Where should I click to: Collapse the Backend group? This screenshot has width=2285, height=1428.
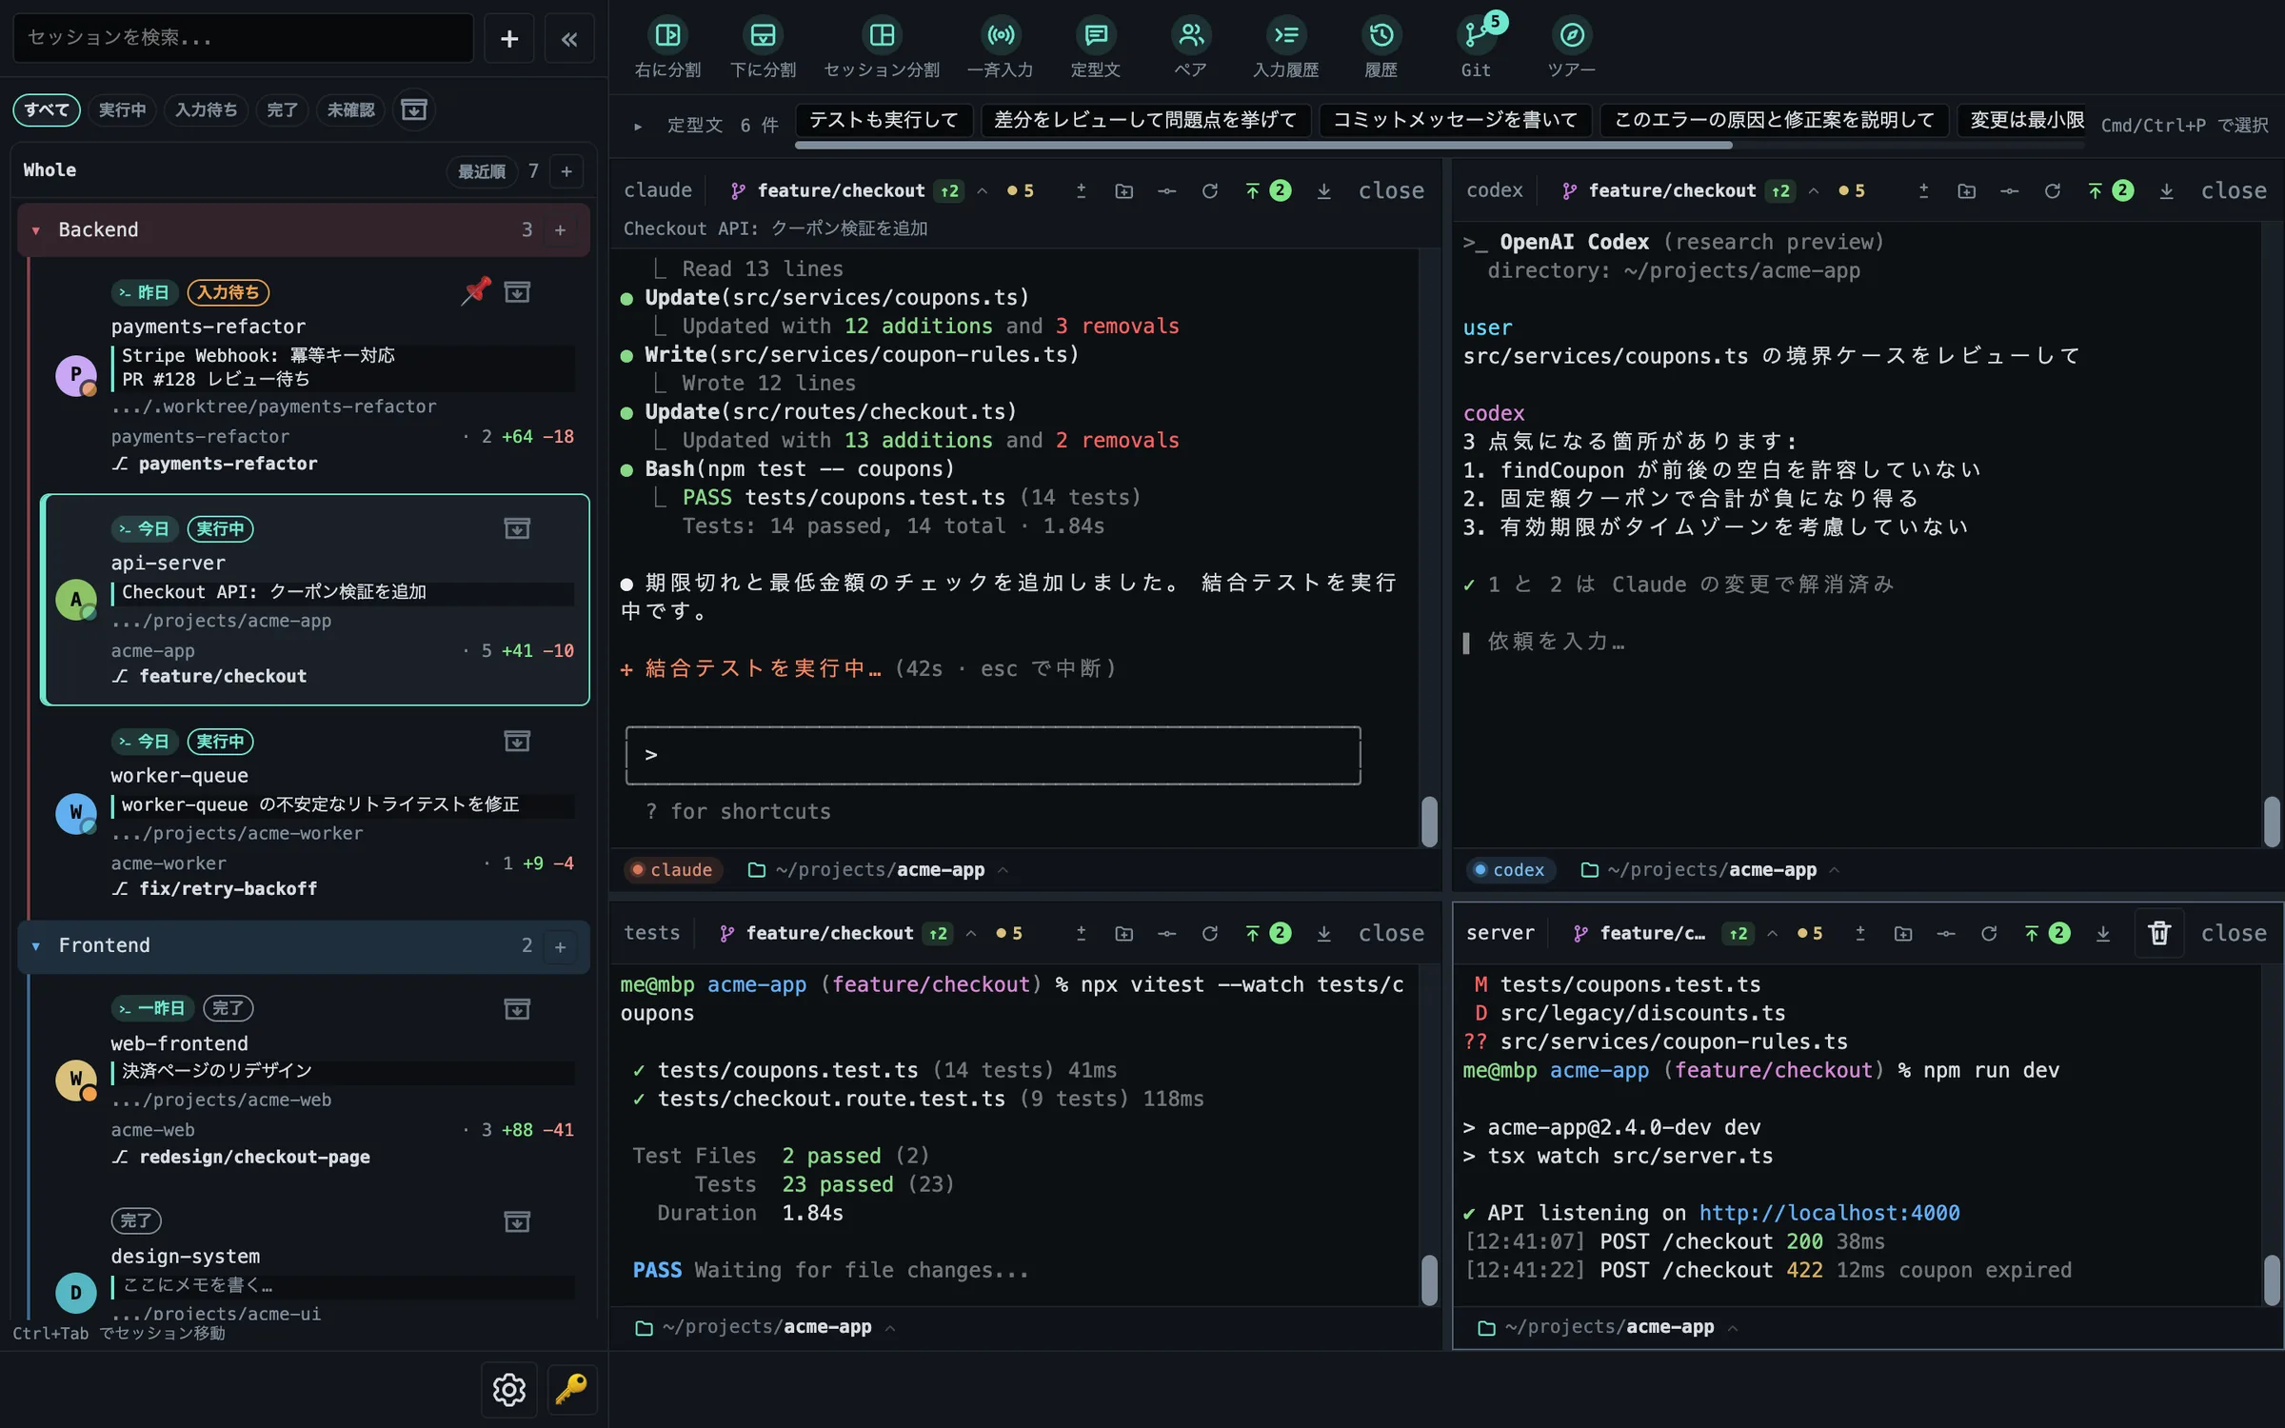click(36, 230)
